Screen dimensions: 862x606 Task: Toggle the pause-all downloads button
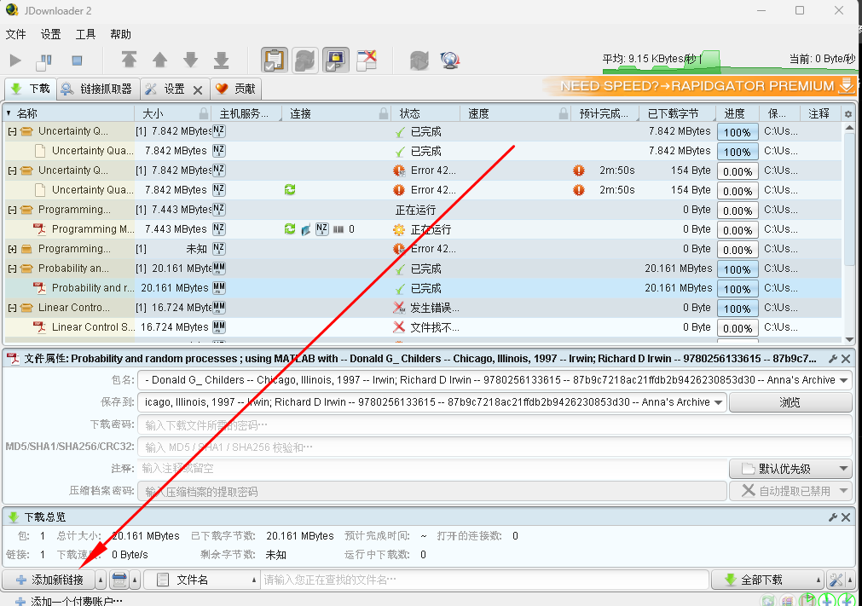pyautogui.click(x=43, y=61)
